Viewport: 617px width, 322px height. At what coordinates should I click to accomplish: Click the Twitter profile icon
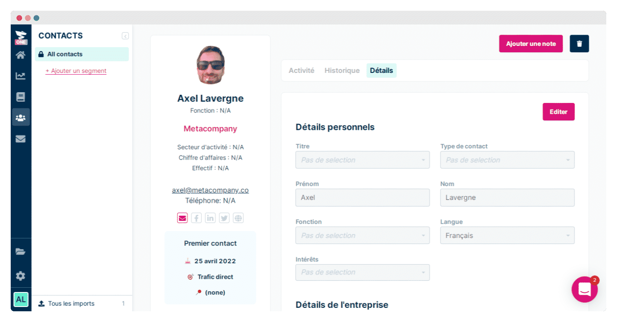pos(224,218)
